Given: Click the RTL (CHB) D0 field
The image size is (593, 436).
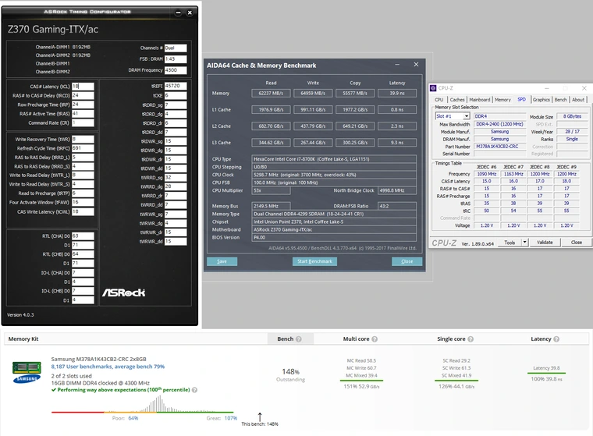Looking at the screenshot, I should [x=83, y=254].
